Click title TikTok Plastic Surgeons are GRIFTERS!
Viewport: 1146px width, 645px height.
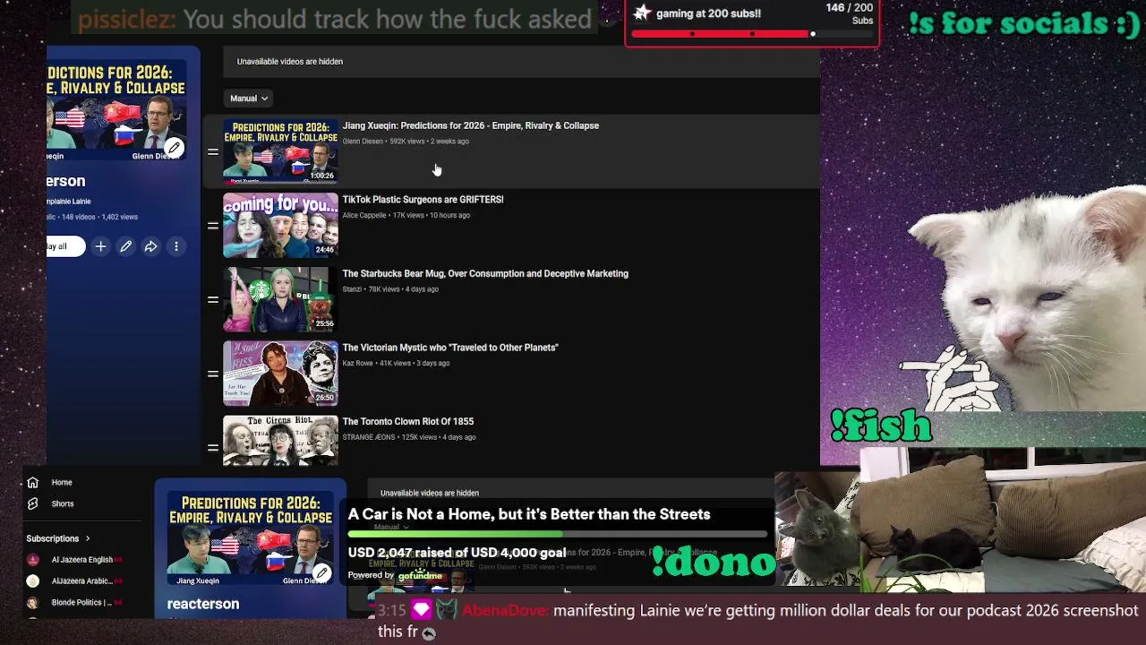pyautogui.click(x=423, y=200)
